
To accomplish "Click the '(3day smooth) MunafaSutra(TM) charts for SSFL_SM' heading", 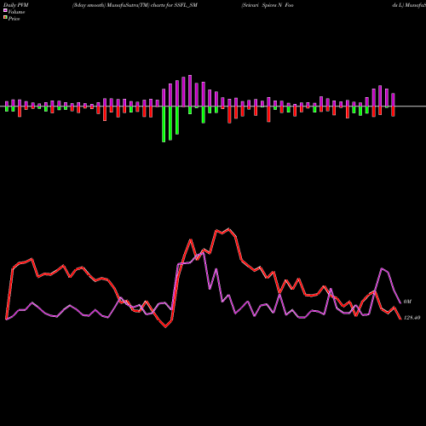I will 135,5.
